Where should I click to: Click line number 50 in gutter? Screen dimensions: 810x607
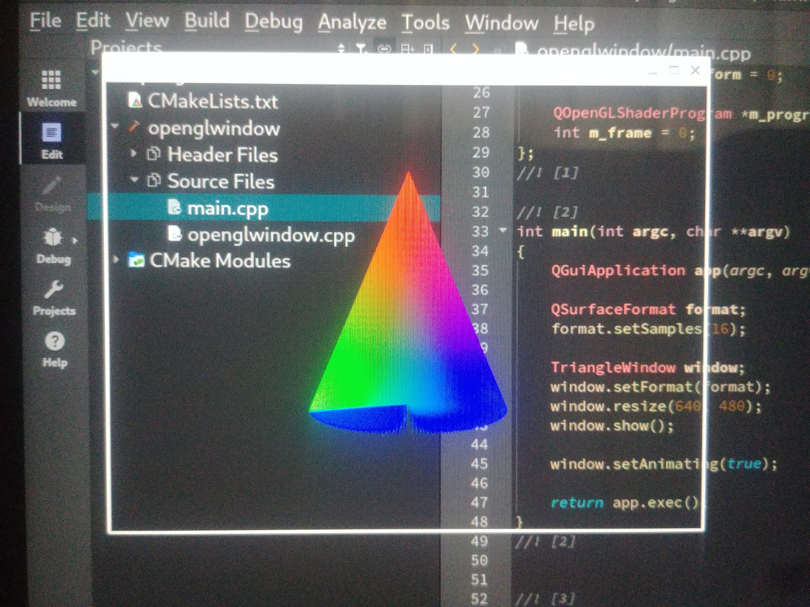click(479, 560)
